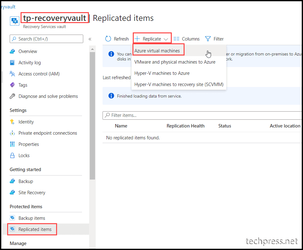Click the Activity log icon
Image resolution: width=303 pixels, height=250 pixels.
pyautogui.click(x=12, y=63)
